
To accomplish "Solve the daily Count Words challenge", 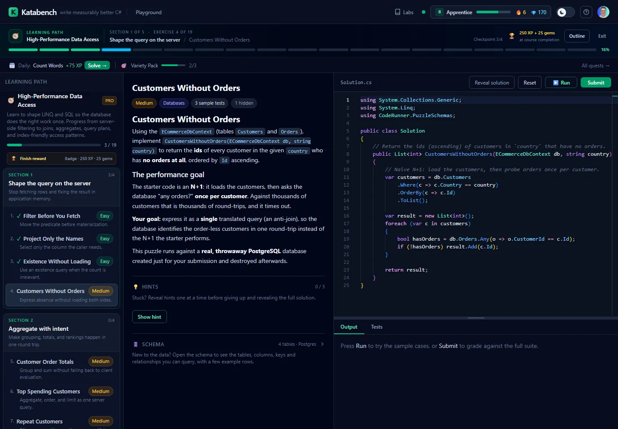I will (97, 66).
